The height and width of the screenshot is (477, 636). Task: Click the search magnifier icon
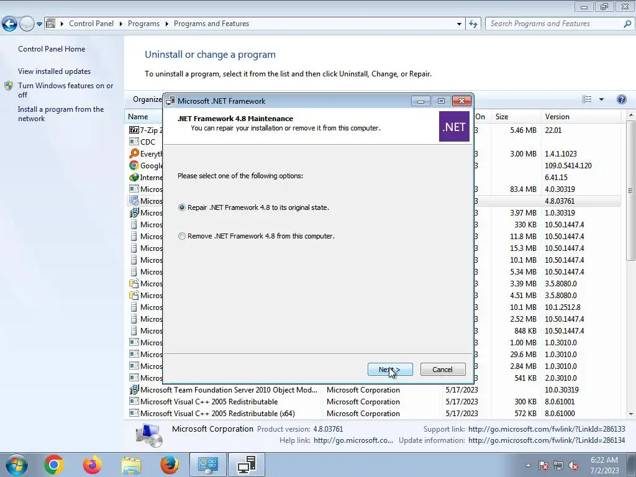click(x=627, y=24)
